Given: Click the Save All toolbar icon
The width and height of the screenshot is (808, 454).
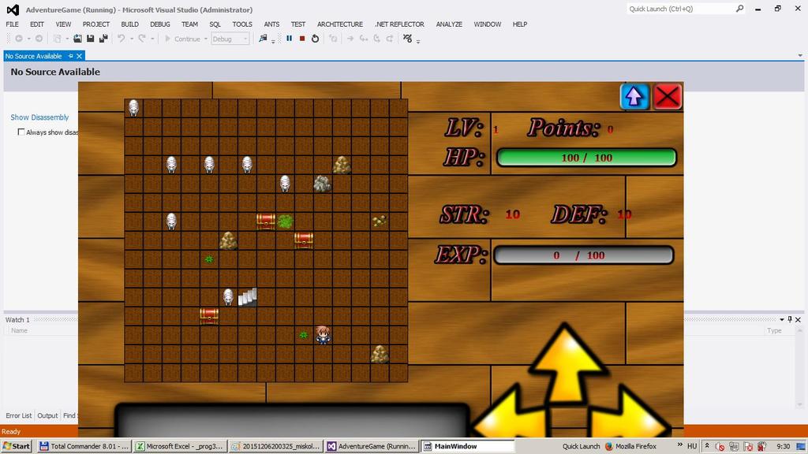Looking at the screenshot, I should 103,39.
